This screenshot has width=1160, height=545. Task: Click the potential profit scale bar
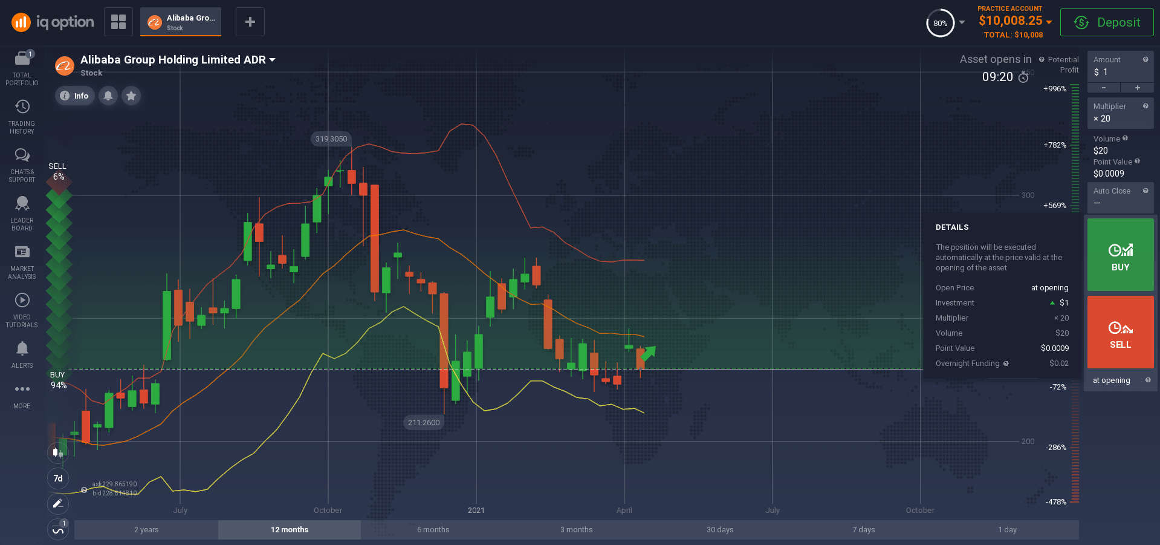[x=1075, y=294]
